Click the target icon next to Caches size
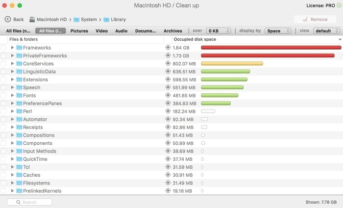343x208 pixels. tap(168, 175)
